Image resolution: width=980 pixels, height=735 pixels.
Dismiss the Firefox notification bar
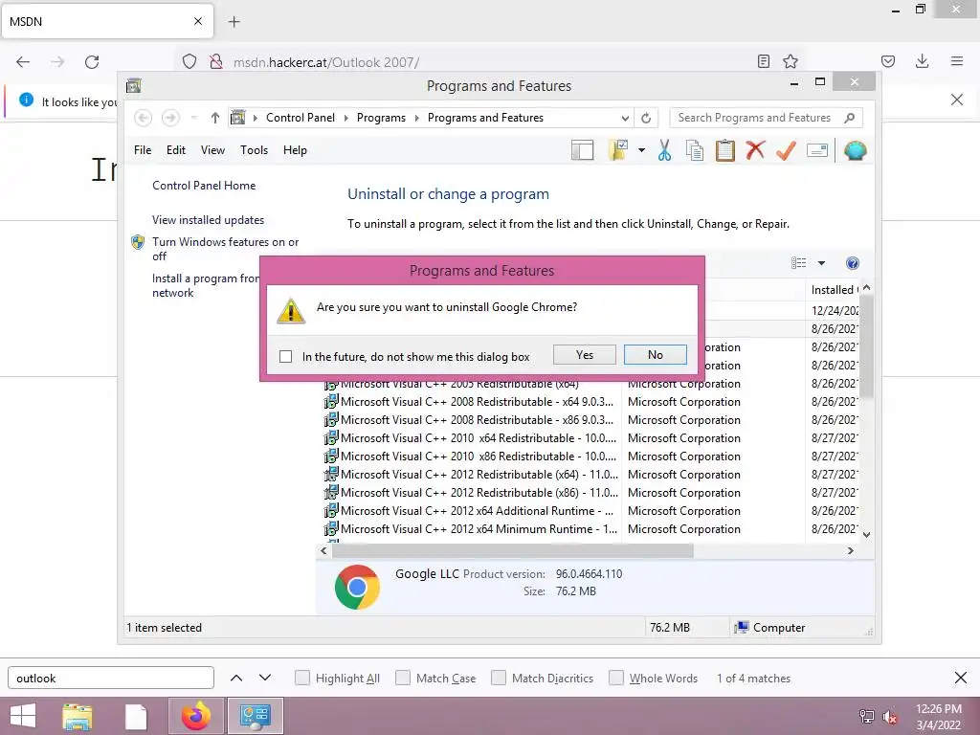point(956,100)
